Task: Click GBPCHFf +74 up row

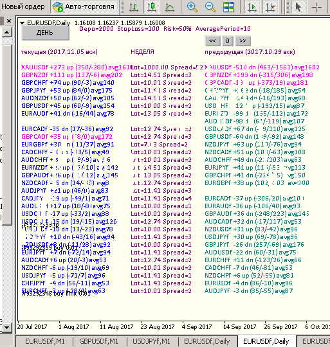Action: point(68,83)
